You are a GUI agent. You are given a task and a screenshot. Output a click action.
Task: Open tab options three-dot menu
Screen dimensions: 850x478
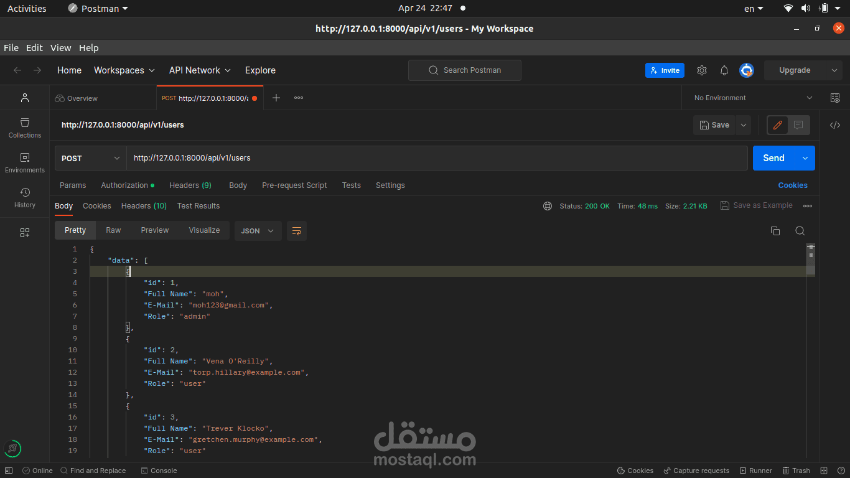tap(299, 98)
